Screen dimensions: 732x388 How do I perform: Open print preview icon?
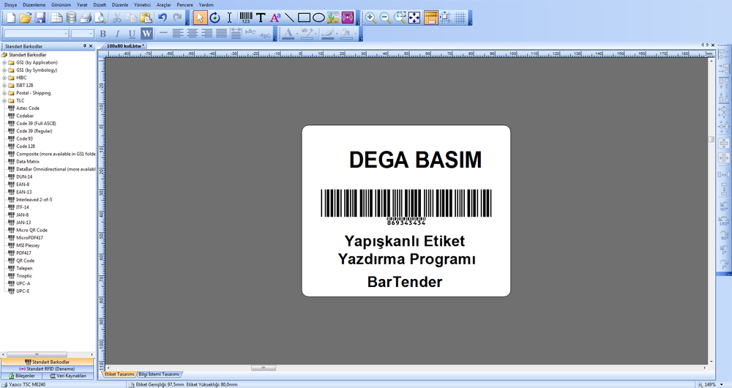tap(100, 18)
